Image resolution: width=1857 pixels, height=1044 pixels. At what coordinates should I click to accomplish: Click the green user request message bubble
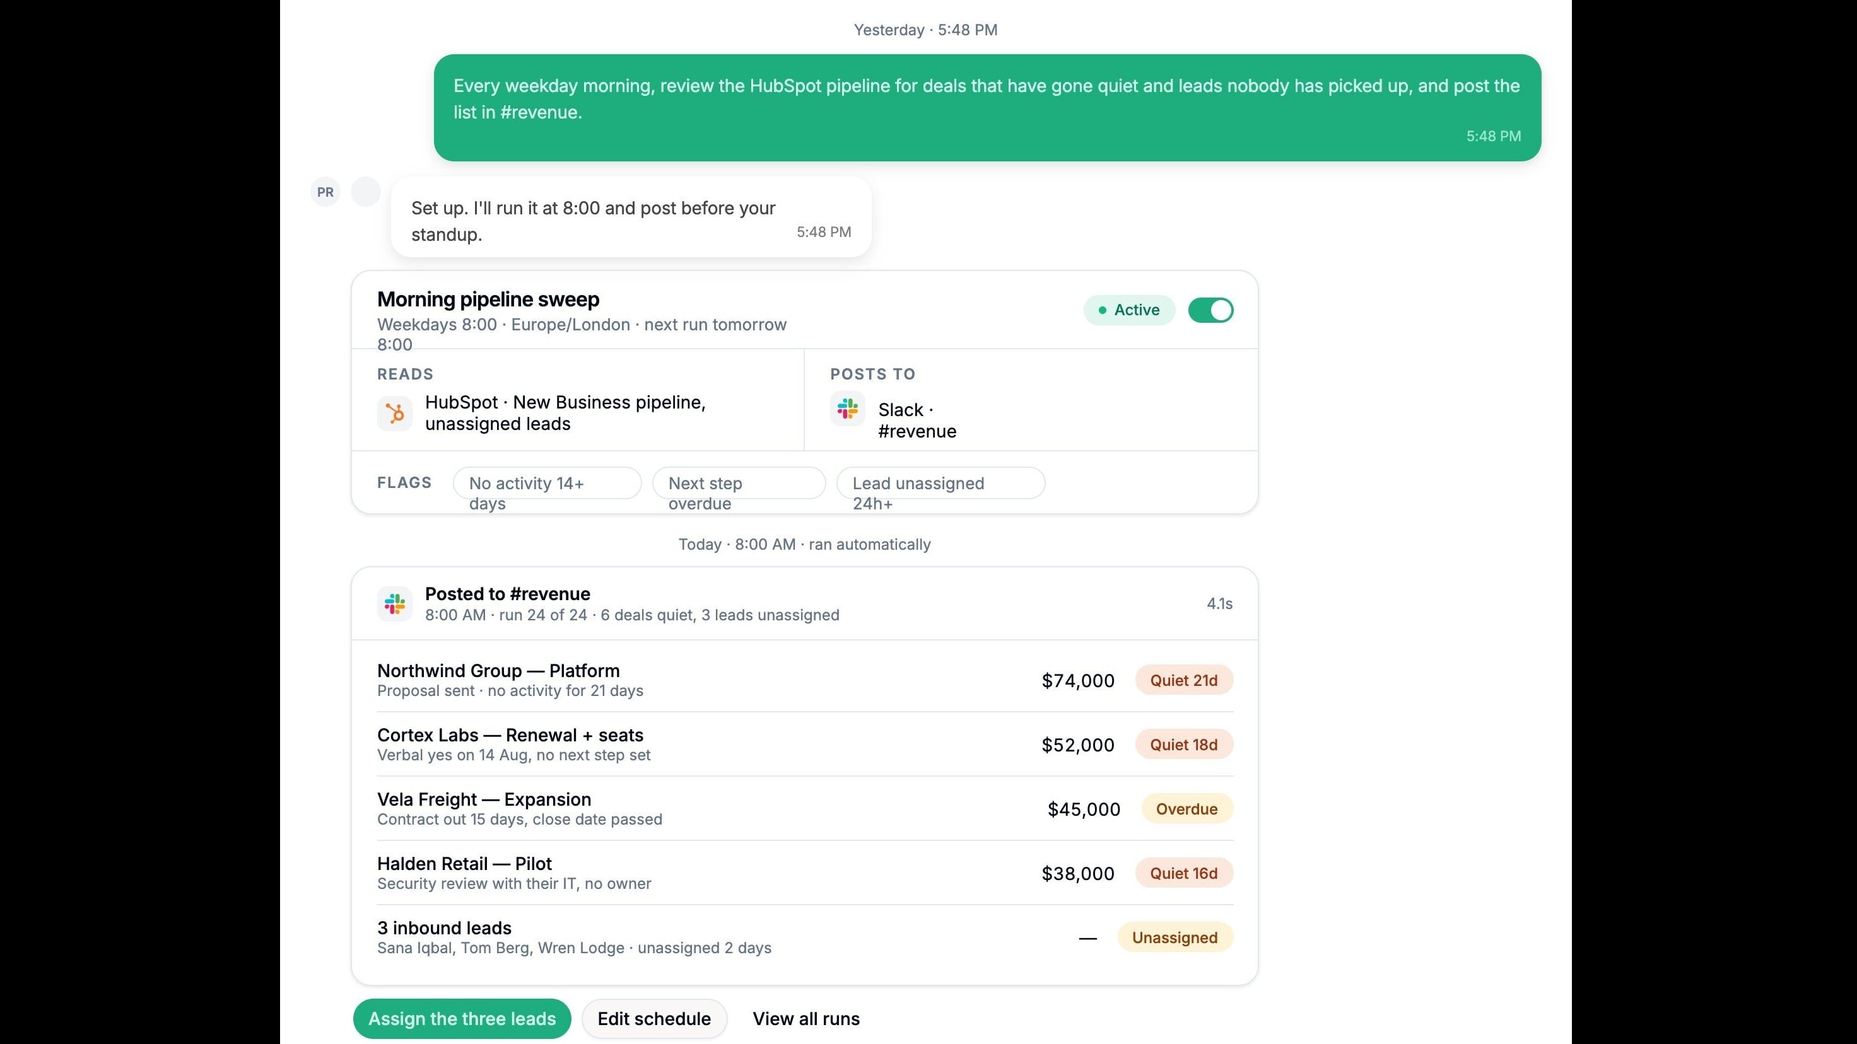[987, 107]
